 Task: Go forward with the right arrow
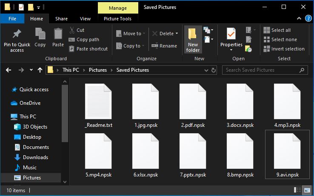pos(21,70)
